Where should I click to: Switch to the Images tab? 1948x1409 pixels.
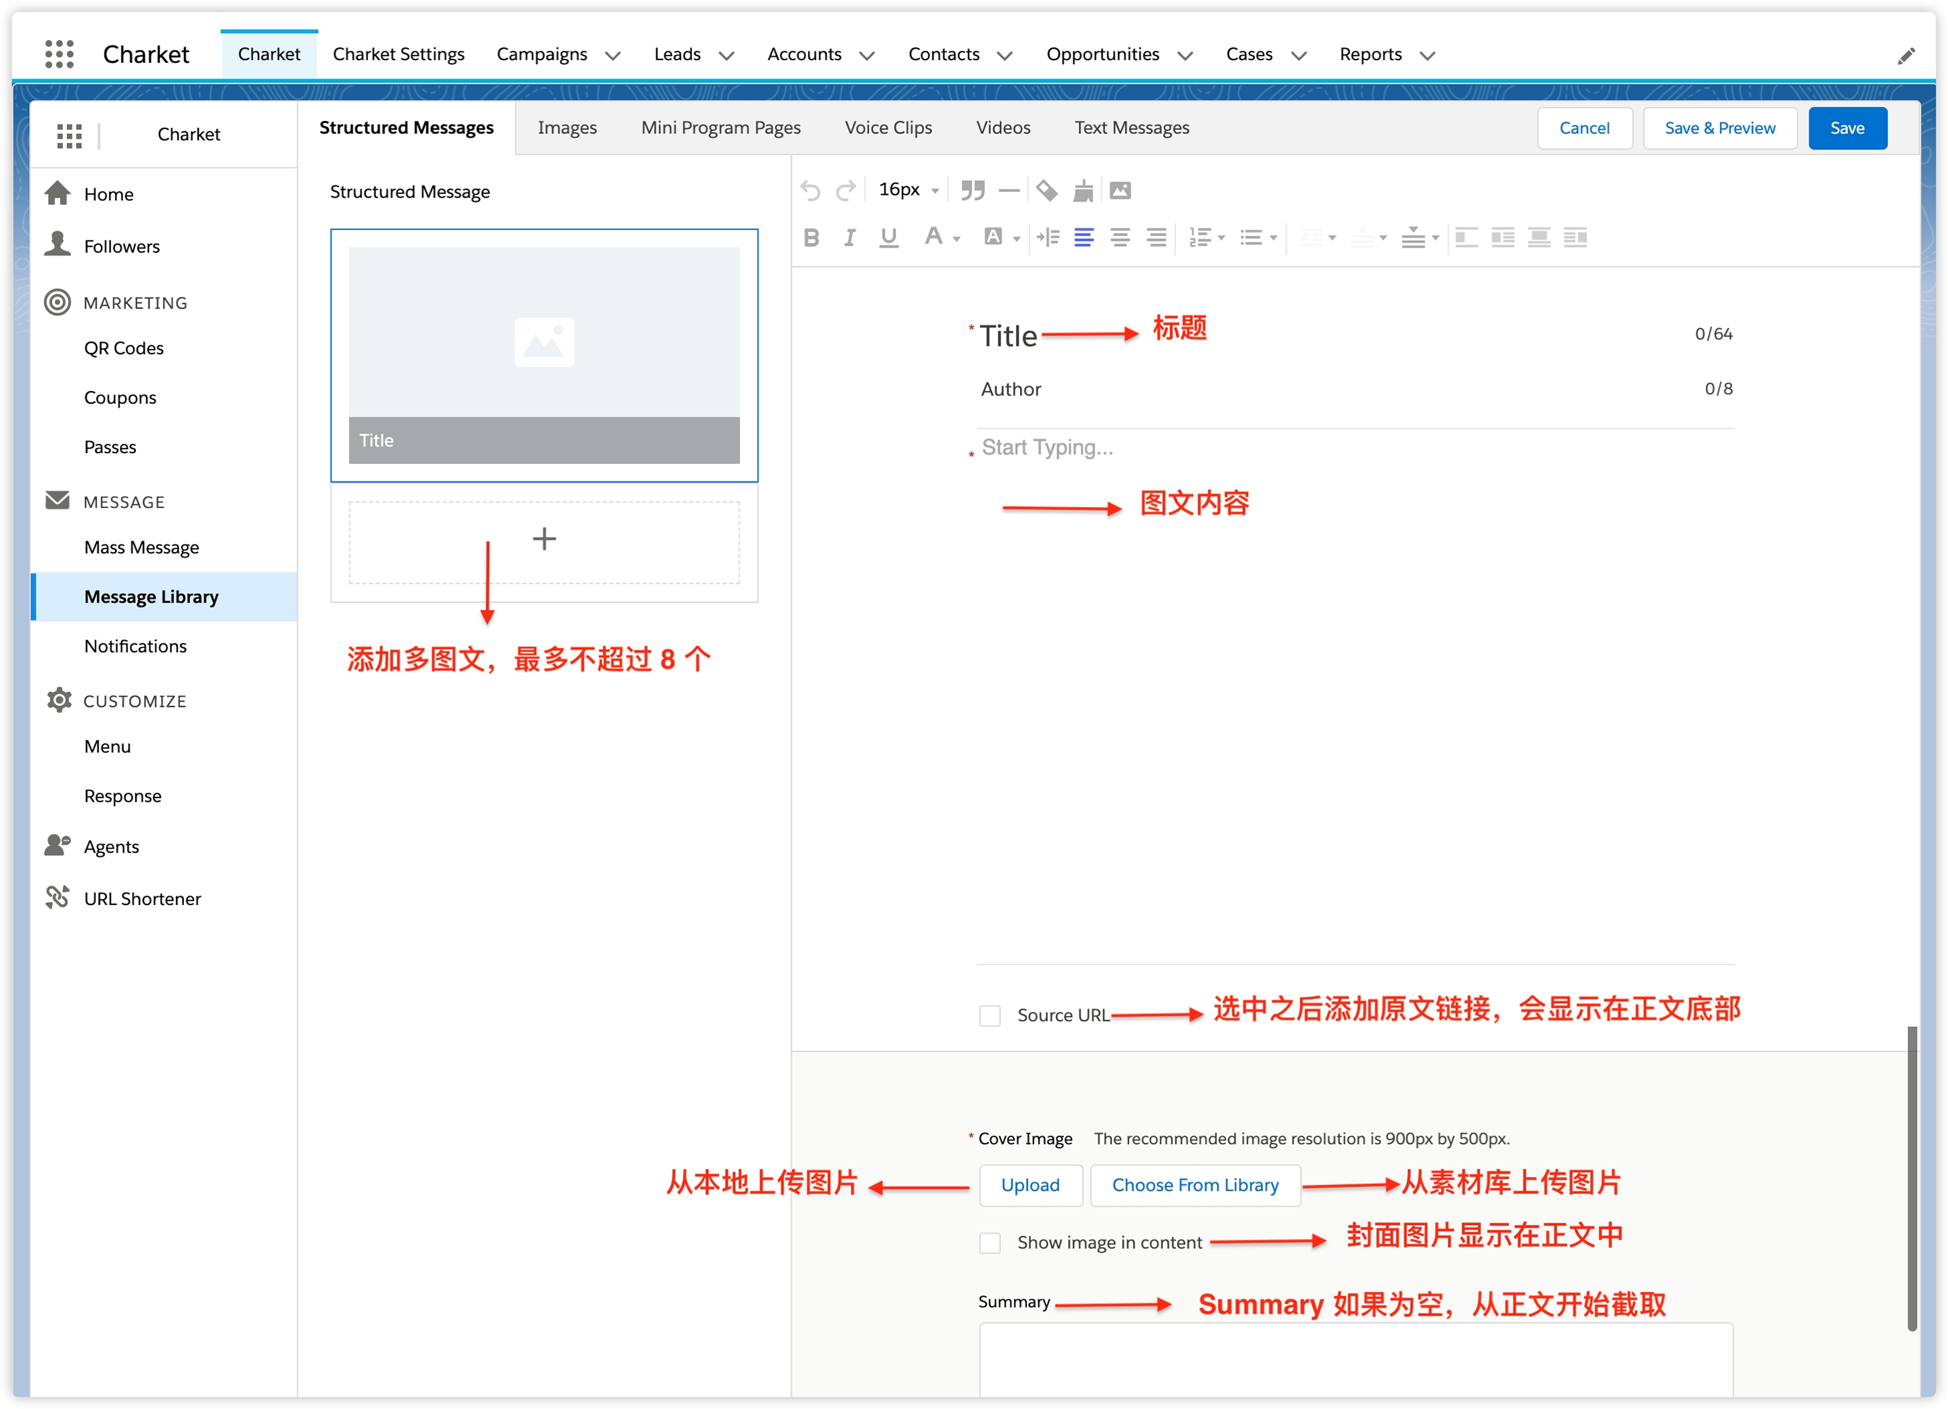pyautogui.click(x=567, y=128)
